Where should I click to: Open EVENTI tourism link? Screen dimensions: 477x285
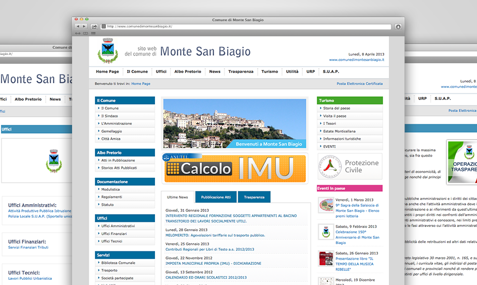[x=329, y=147]
